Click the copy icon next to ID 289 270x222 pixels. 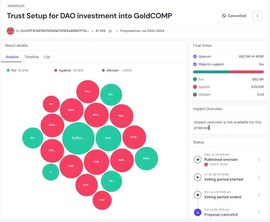click(x=110, y=31)
